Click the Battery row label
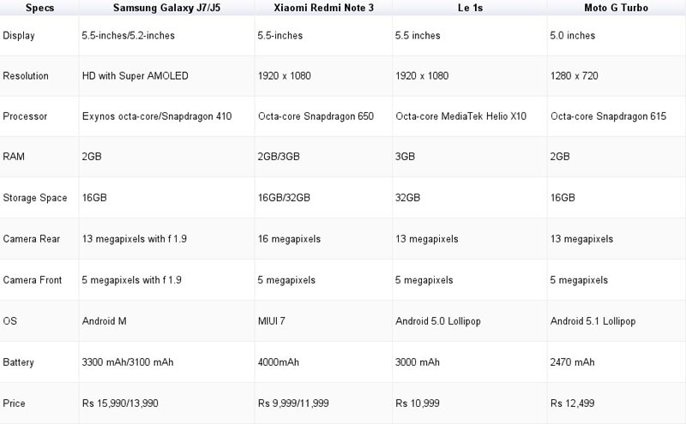The width and height of the screenshot is (686, 424). point(18,362)
